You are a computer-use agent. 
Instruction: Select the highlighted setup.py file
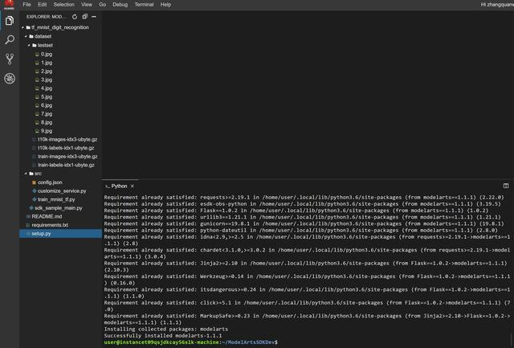[61, 234]
